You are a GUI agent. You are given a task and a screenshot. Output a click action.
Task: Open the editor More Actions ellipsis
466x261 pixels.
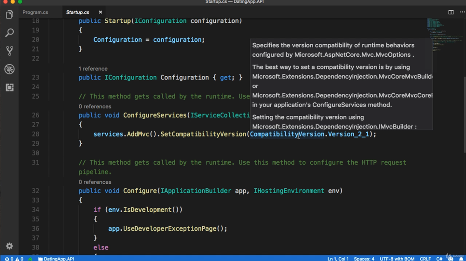coord(462,12)
